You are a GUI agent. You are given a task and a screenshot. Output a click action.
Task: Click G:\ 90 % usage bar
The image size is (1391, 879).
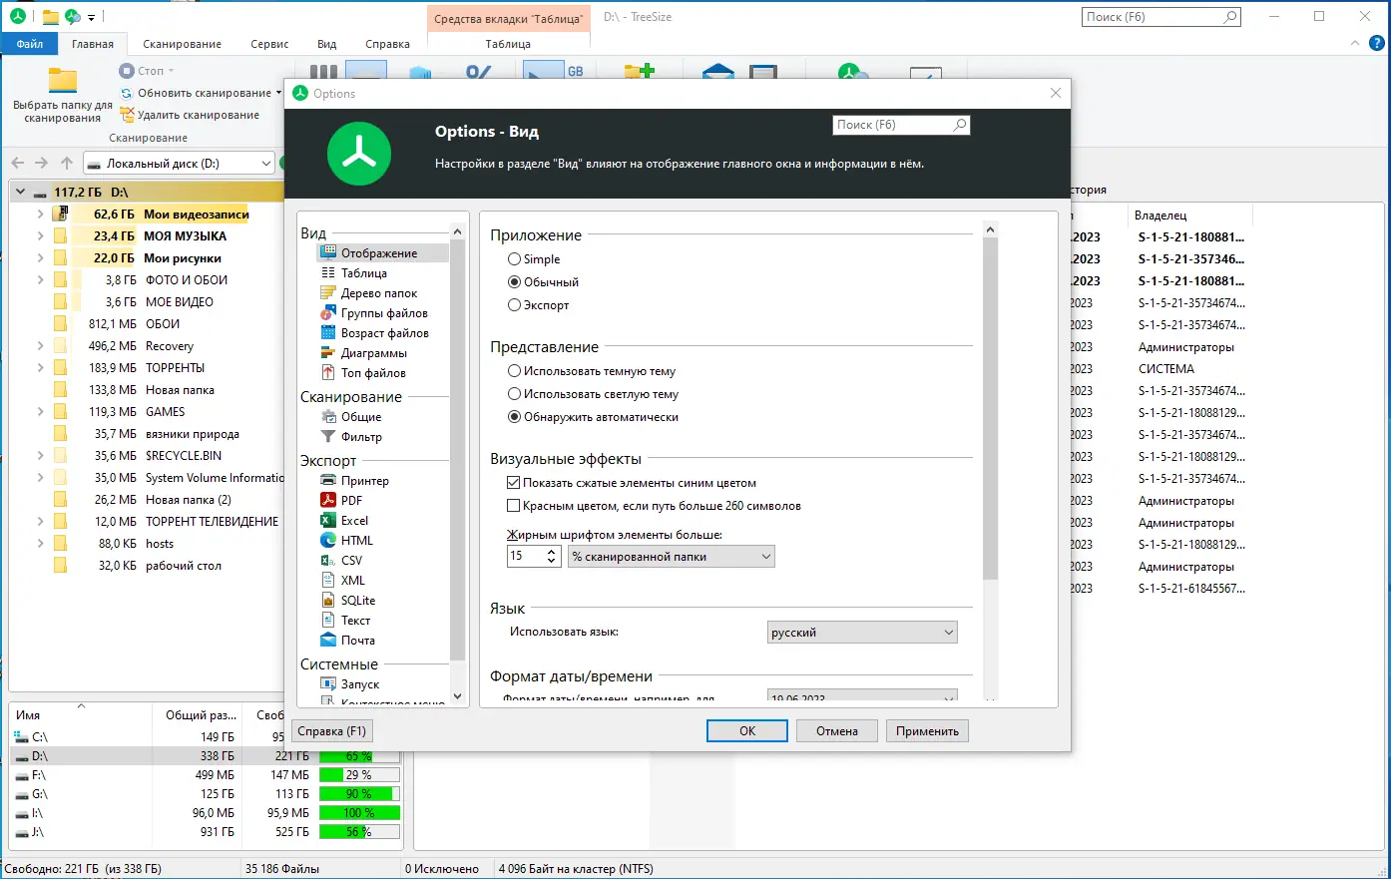pyautogui.click(x=359, y=794)
